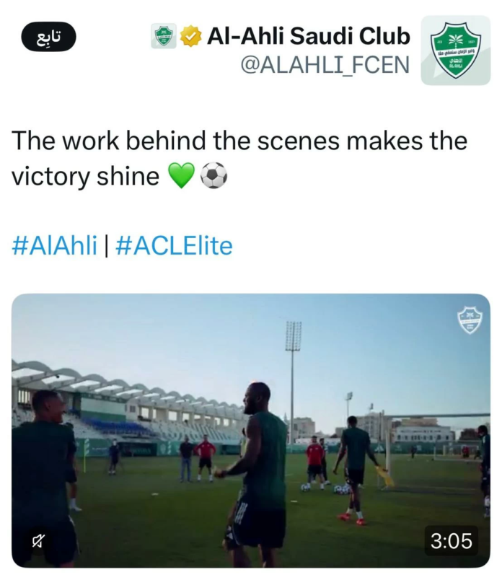Open the large Al-Ahli profile avatar

pyautogui.click(x=456, y=50)
